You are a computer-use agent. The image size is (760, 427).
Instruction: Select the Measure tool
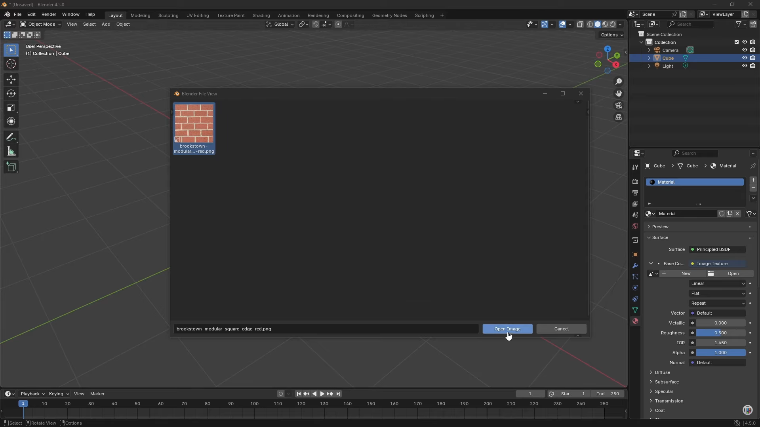tap(11, 152)
